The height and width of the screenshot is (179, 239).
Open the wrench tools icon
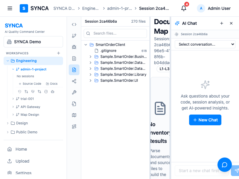(x=74, y=92)
